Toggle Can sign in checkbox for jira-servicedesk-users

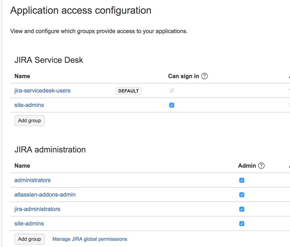172,90
